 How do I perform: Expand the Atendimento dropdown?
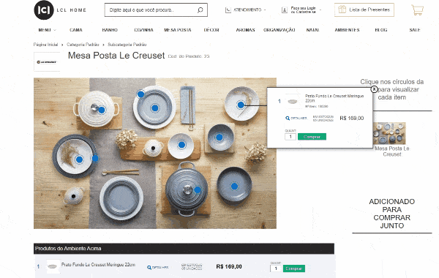[x=246, y=10]
